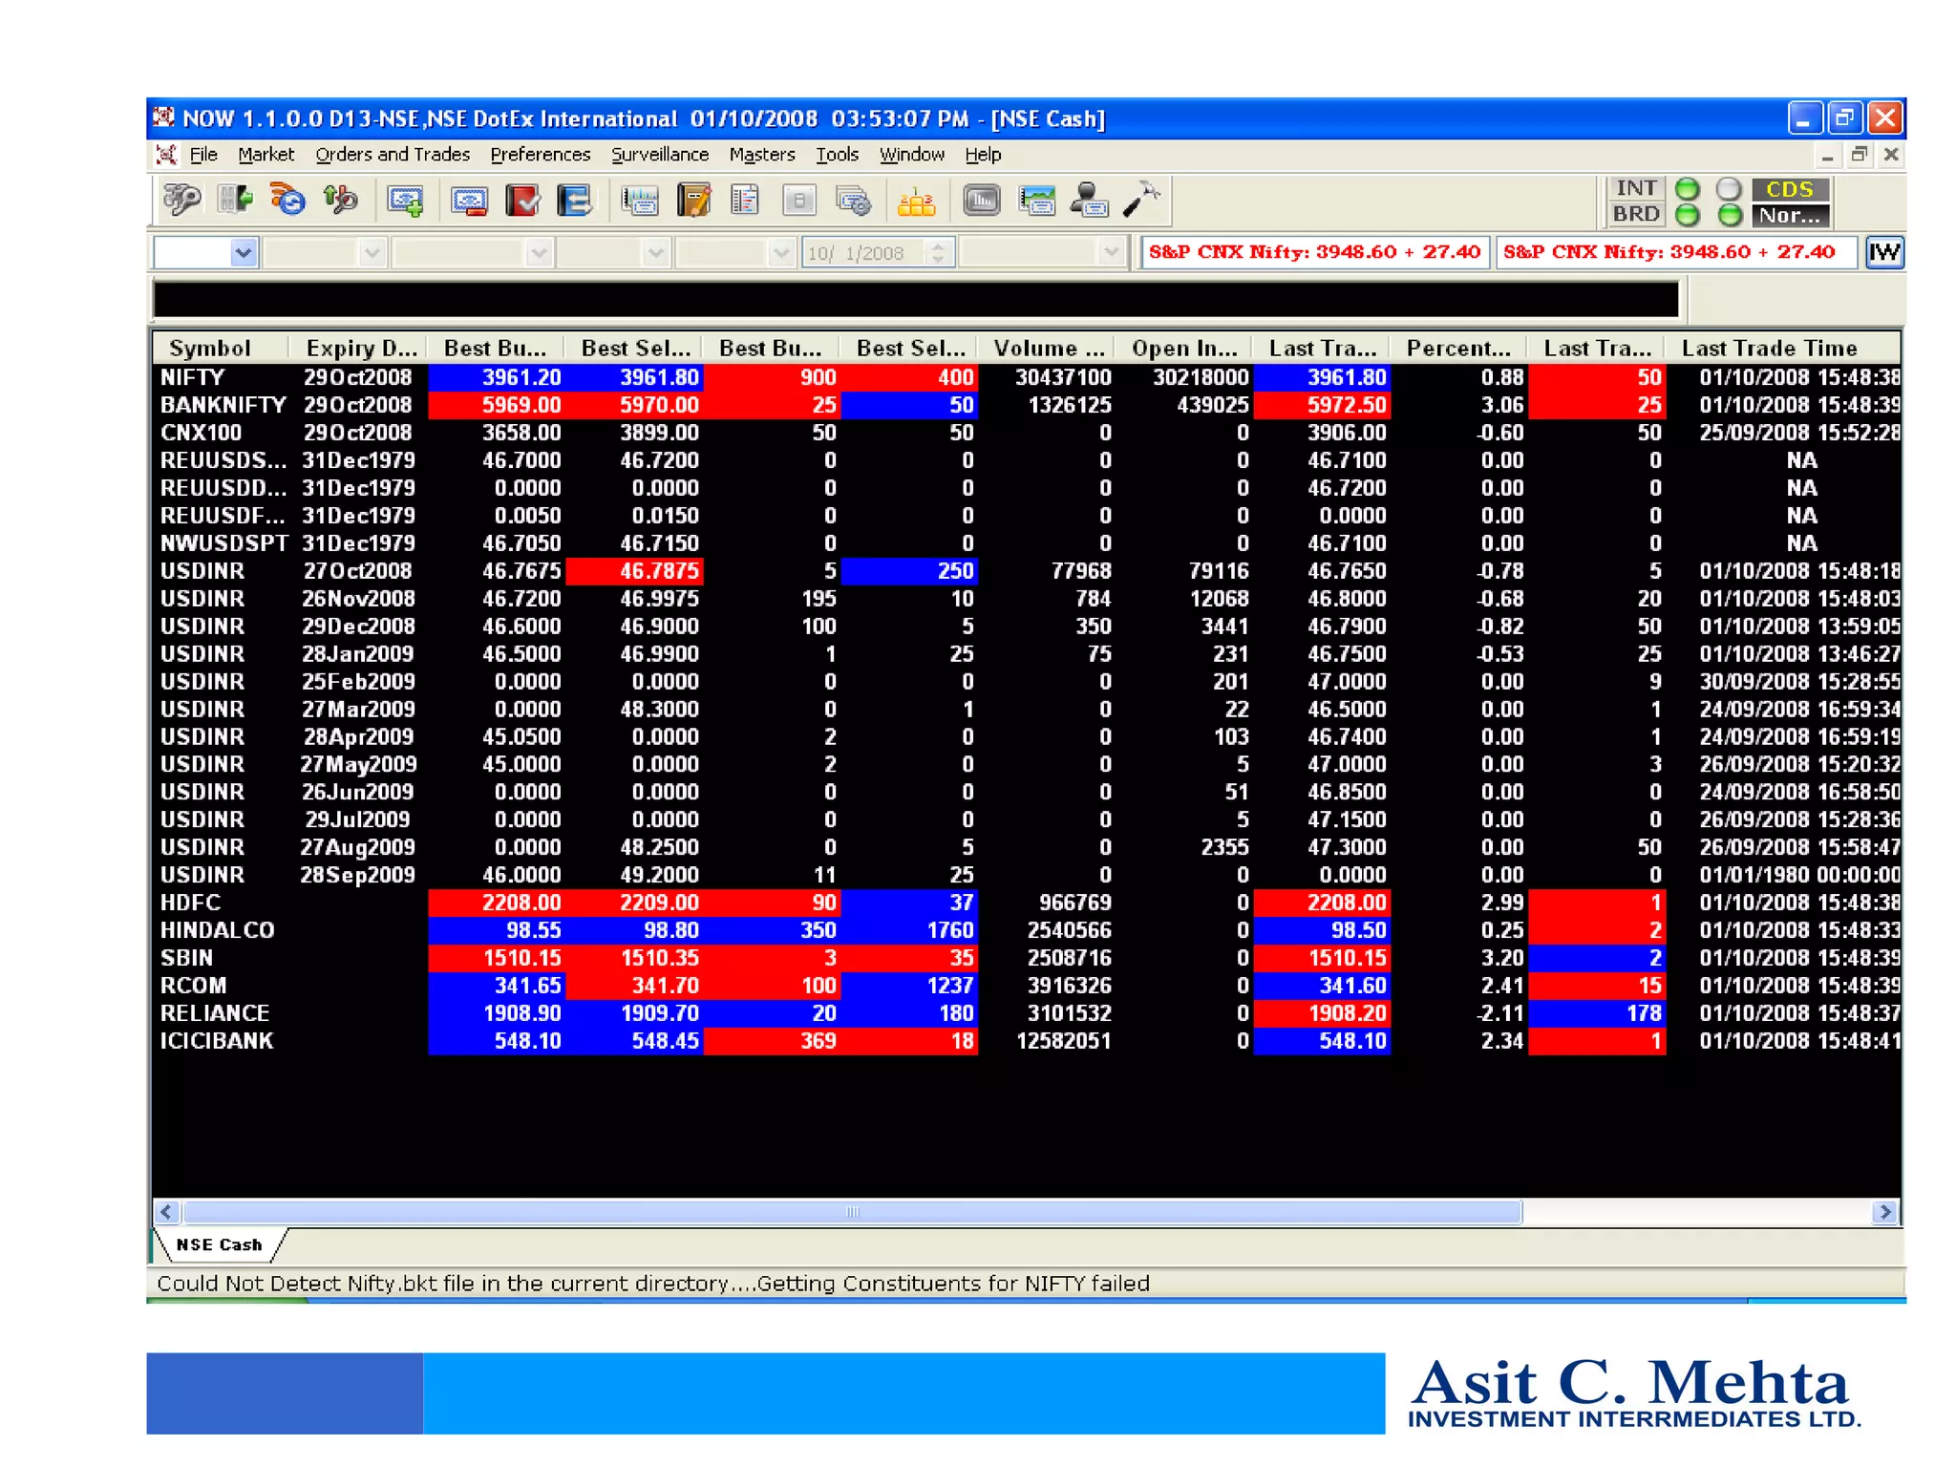Image resolution: width=1956 pixels, height=1467 pixels.
Task: Open the second disabled dropdown arrow
Action: (x=372, y=253)
